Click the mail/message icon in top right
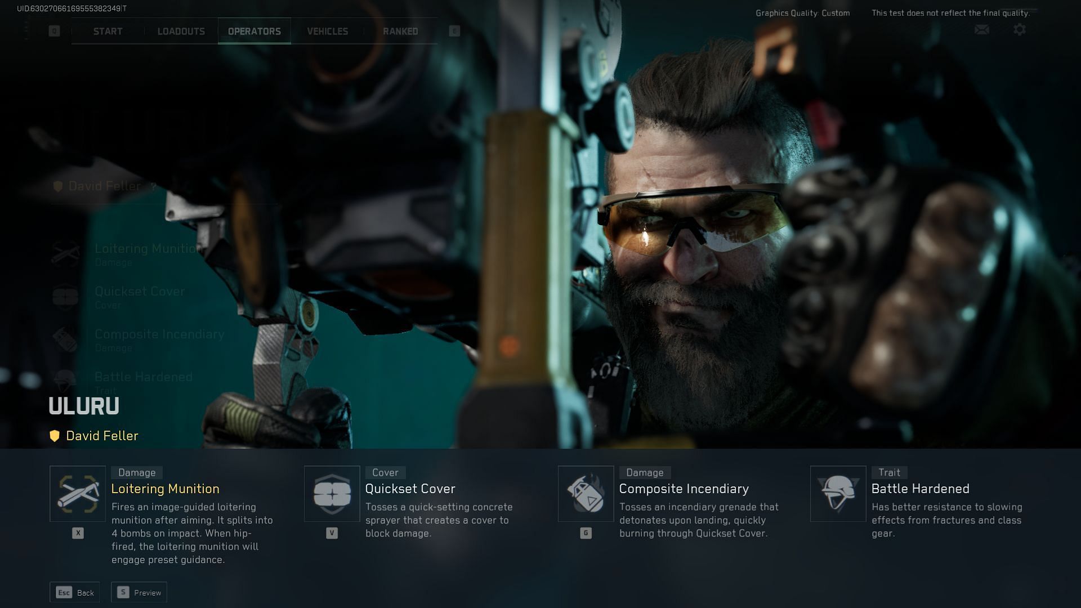The width and height of the screenshot is (1081, 608). click(981, 30)
